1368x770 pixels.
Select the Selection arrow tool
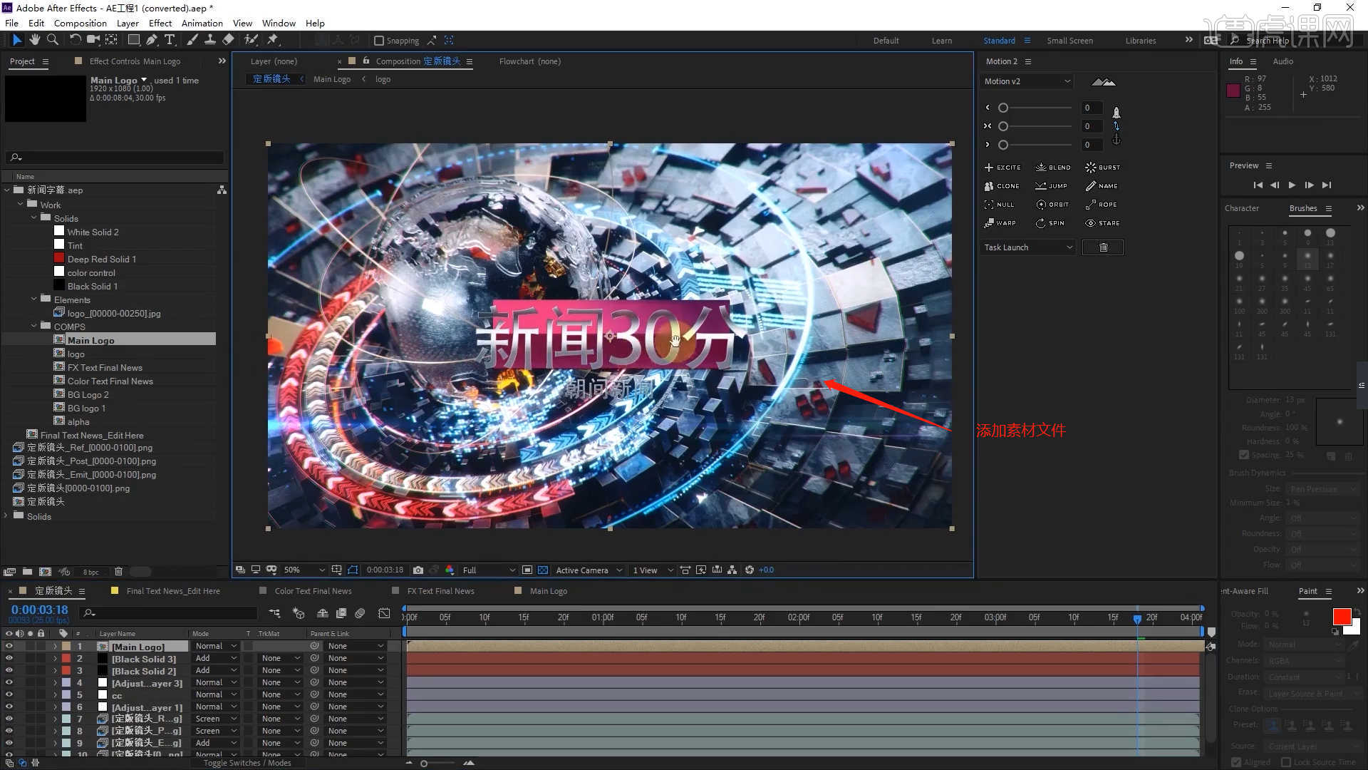pyautogui.click(x=17, y=40)
